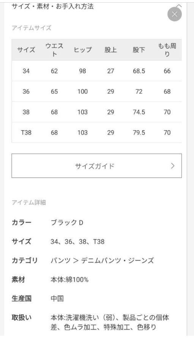Collapse the サイズ・素材・お手入れ方法 section chevron
The width and height of the screenshot is (194, 338).
tap(179, 5)
